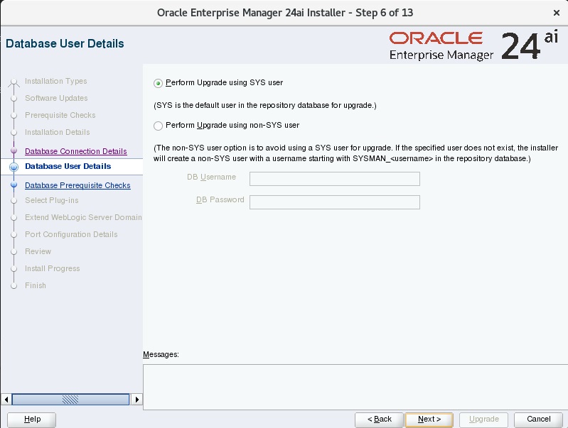Click into the DB Password field
The height and width of the screenshot is (428, 568).
[334, 202]
